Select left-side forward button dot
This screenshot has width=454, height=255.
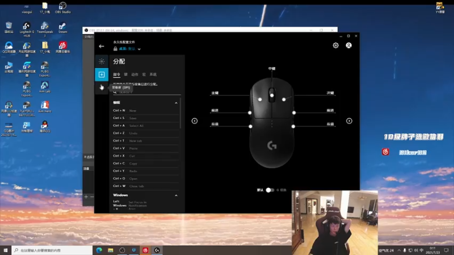pos(250,113)
